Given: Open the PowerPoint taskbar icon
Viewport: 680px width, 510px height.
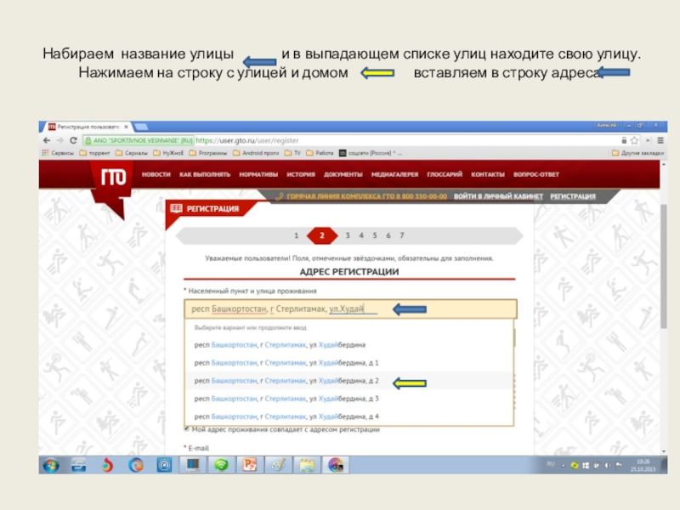Looking at the screenshot, I should (x=249, y=465).
